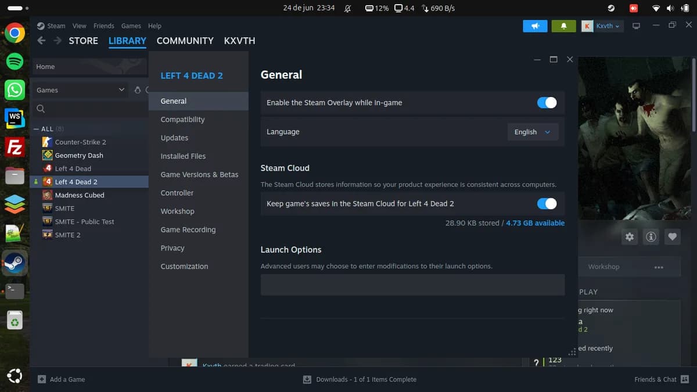Click the three-dots more button next to Workshop
The image size is (697, 392).
tap(659, 267)
